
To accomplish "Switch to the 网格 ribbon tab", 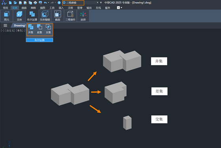I will (33, 8).
